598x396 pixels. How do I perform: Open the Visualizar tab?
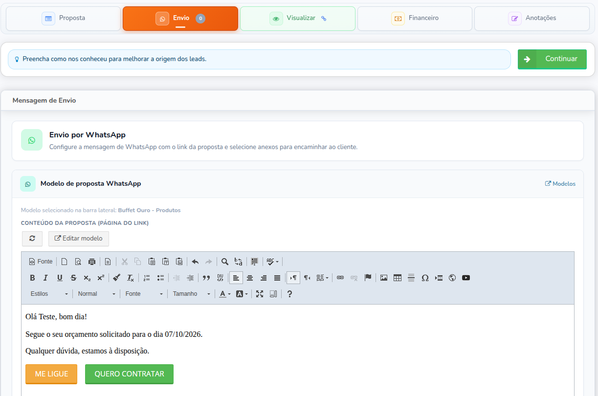pyautogui.click(x=298, y=19)
